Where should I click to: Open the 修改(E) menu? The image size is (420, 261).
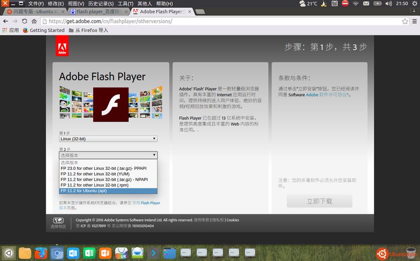click(56, 4)
